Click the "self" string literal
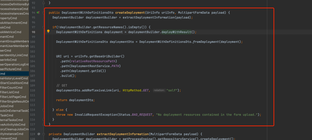Viewport: 312px width, 140px height. [172, 90]
